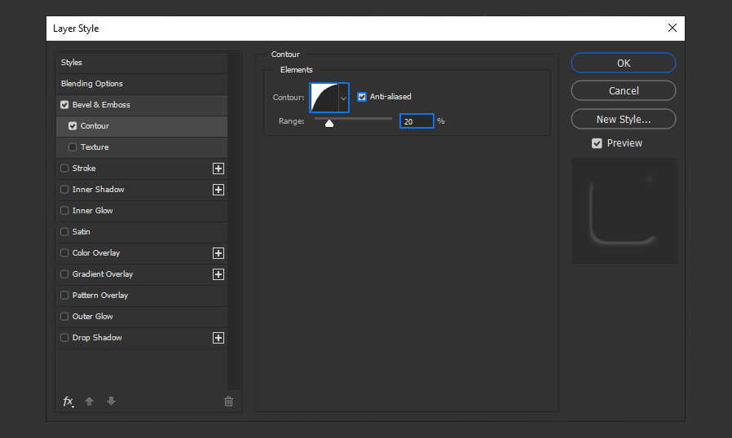Viewport: 732px width, 438px height.
Task: Click the Cancel button
Action: (x=624, y=90)
